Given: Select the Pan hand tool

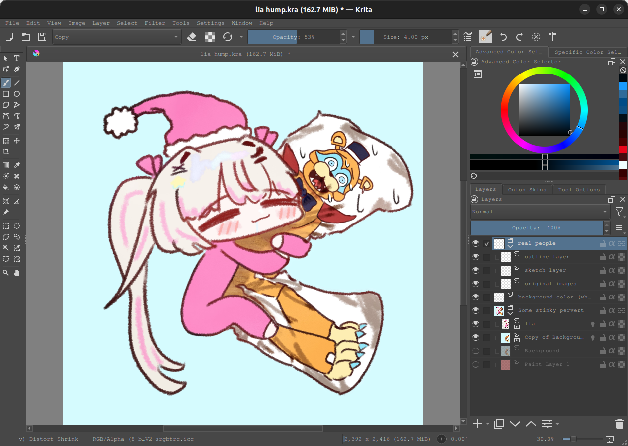Looking at the screenshot, I should click(x=17, y=273).
